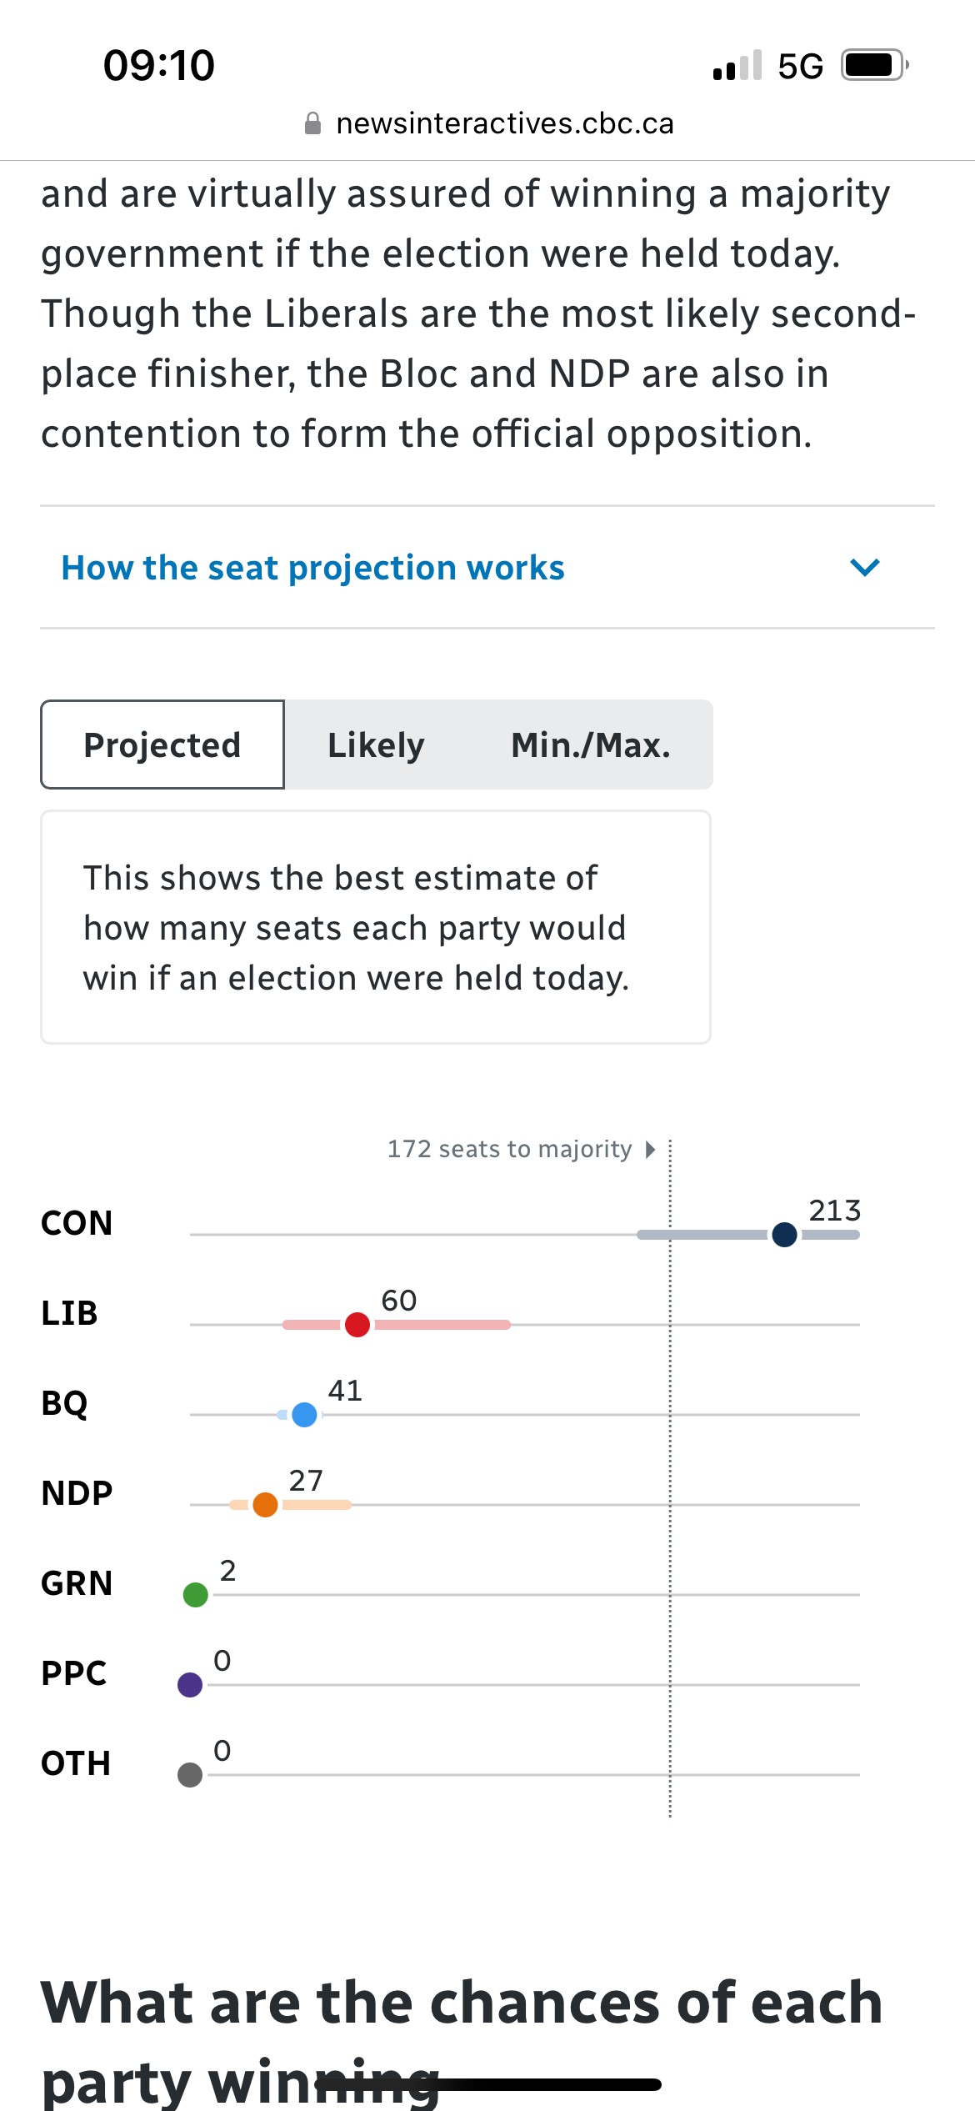Click the grey OTH seat marker
This screenshot has height=2111, width=975.
click(x=190, y=1775)
